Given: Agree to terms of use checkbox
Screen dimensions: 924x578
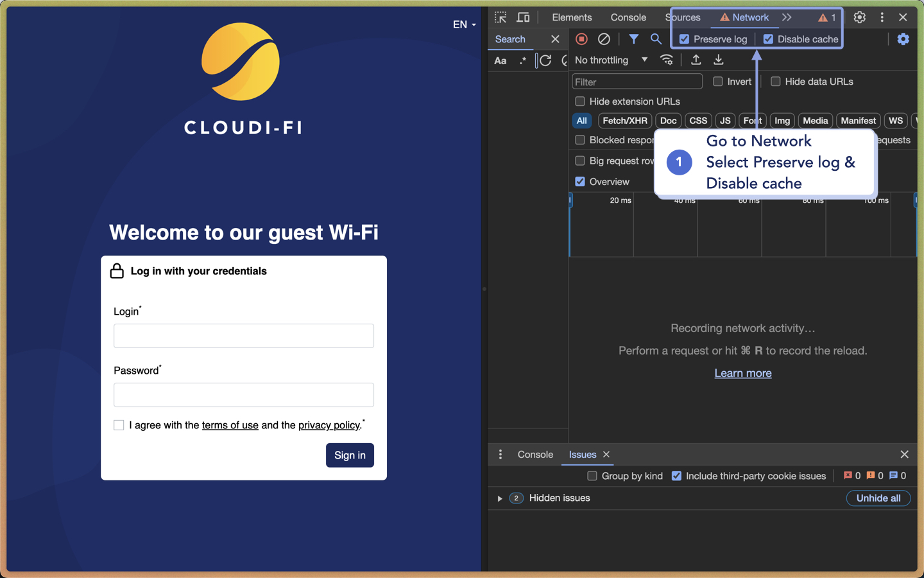Looking at the screenshot, I should (119, 425).
